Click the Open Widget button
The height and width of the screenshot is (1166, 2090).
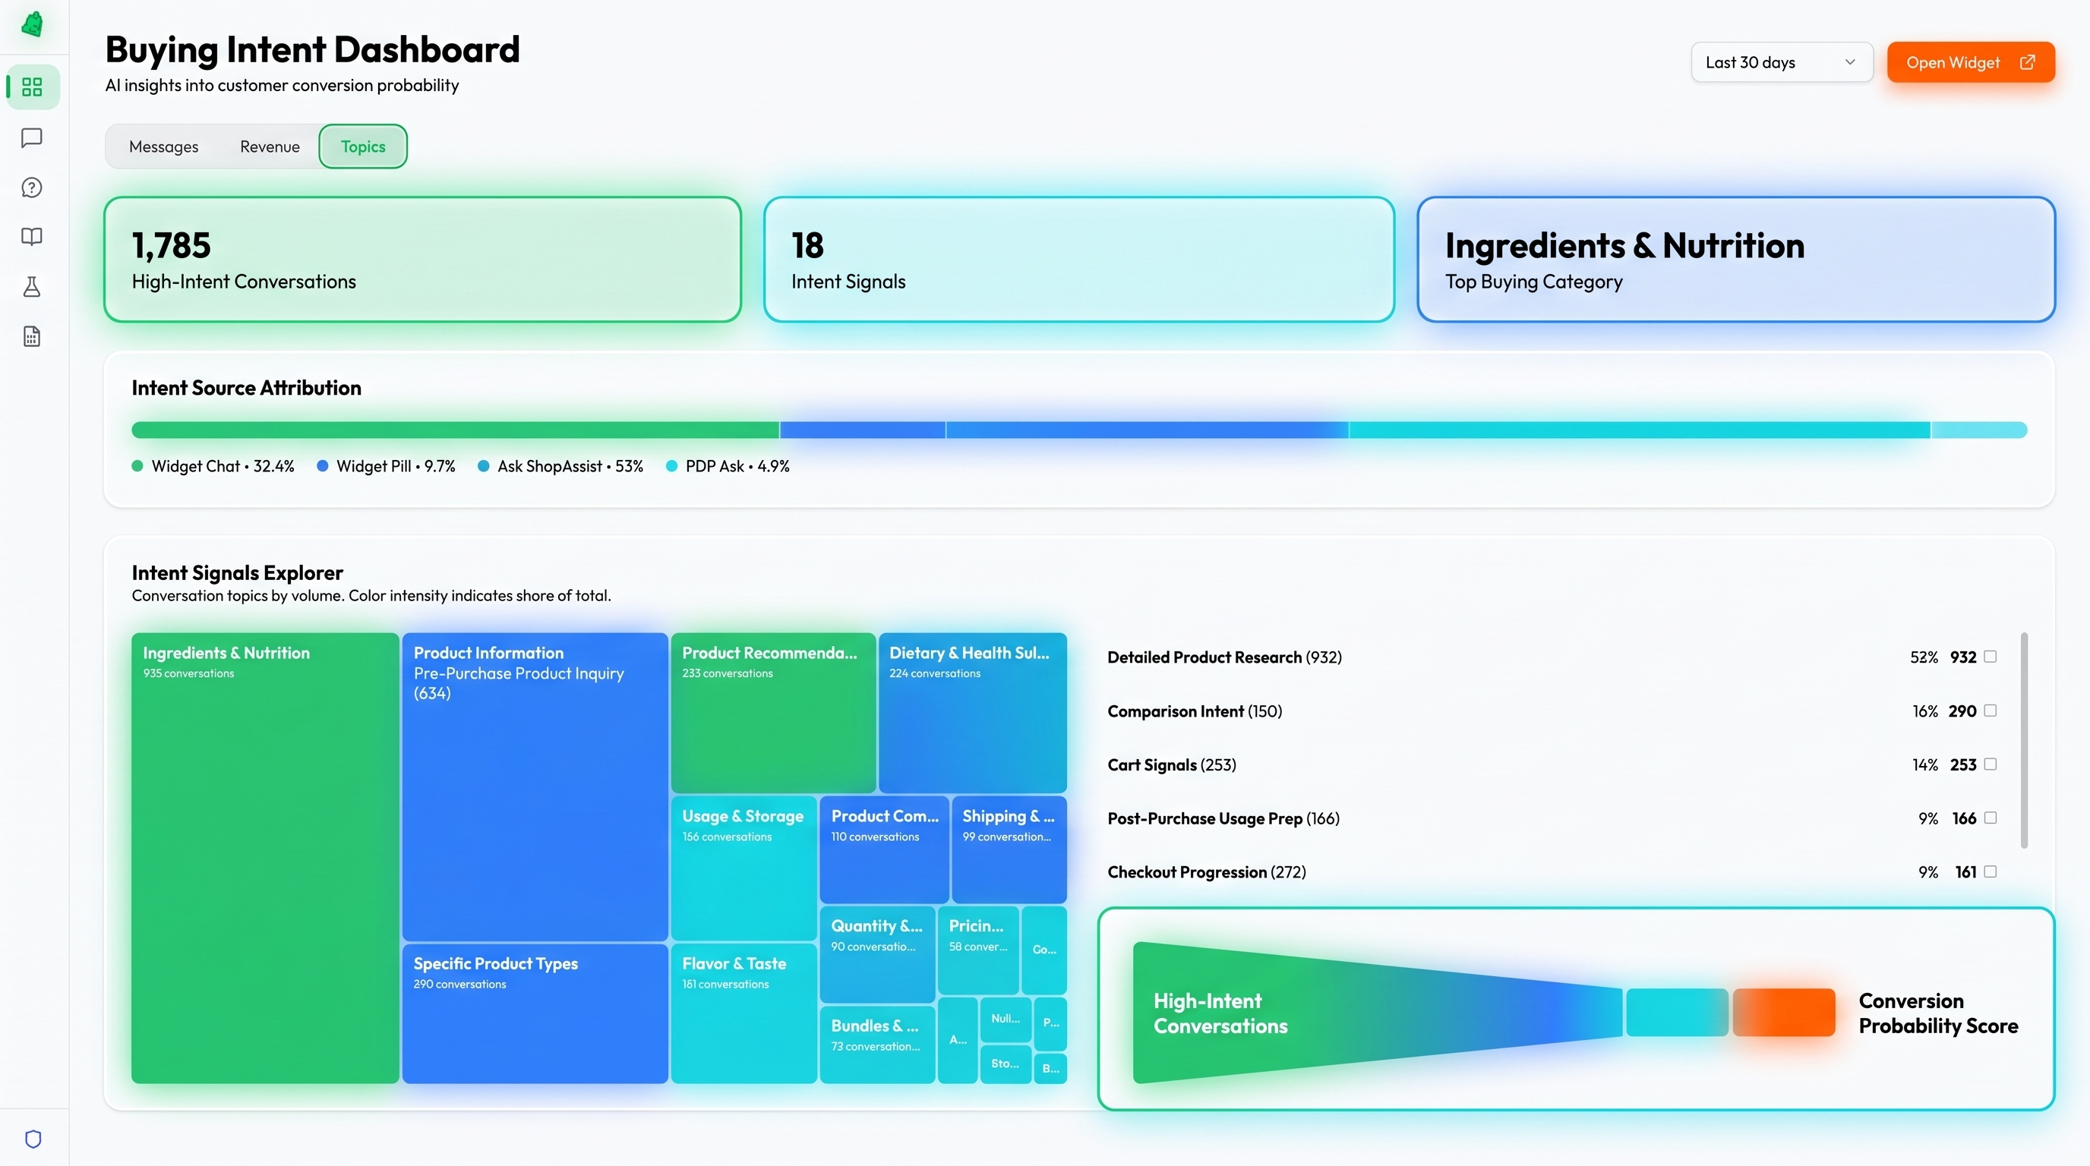tap(1971, 62)
